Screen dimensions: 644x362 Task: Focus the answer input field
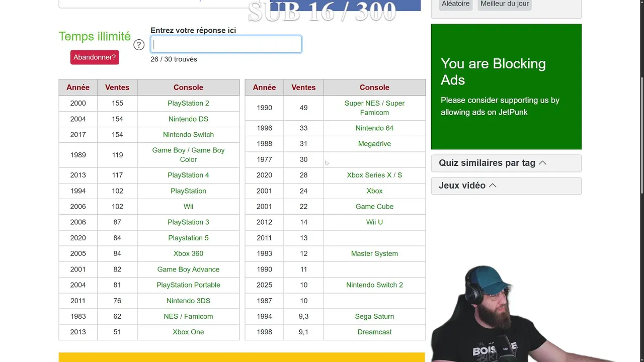[x=226, y=44]
